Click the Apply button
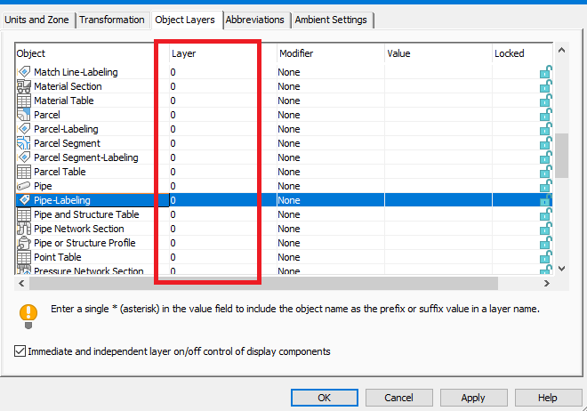The width and height of the screenshot is (587, 411). point(473,398)
